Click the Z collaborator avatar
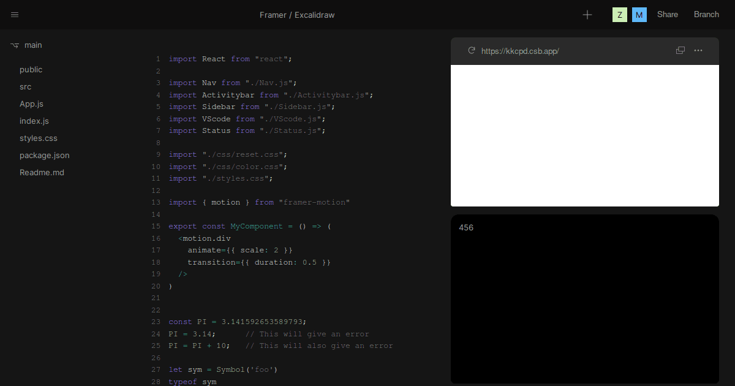 [x=619, y=14]
